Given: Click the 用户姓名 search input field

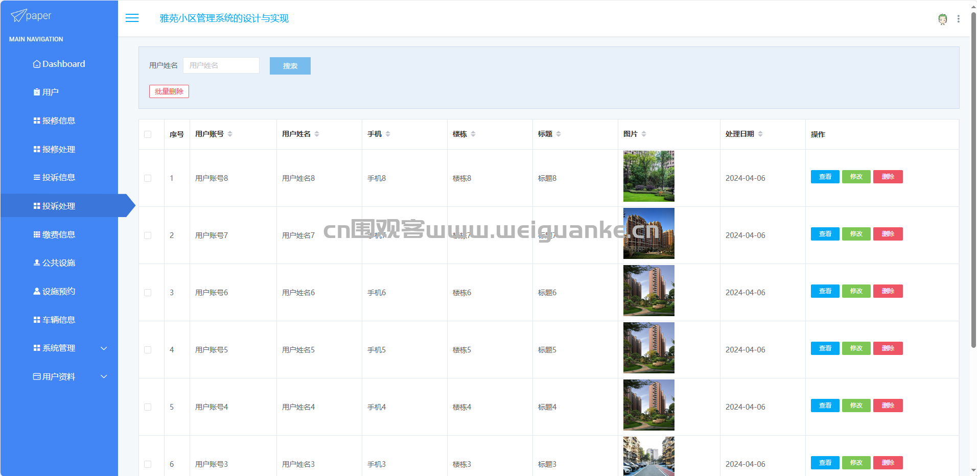Looking at the screenshot, I should click(x=221, y=65).
